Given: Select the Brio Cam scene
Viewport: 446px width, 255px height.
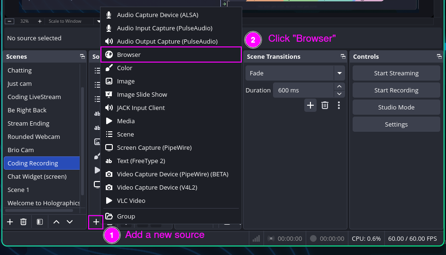Looking at the screenshot, I should (42, 150).
